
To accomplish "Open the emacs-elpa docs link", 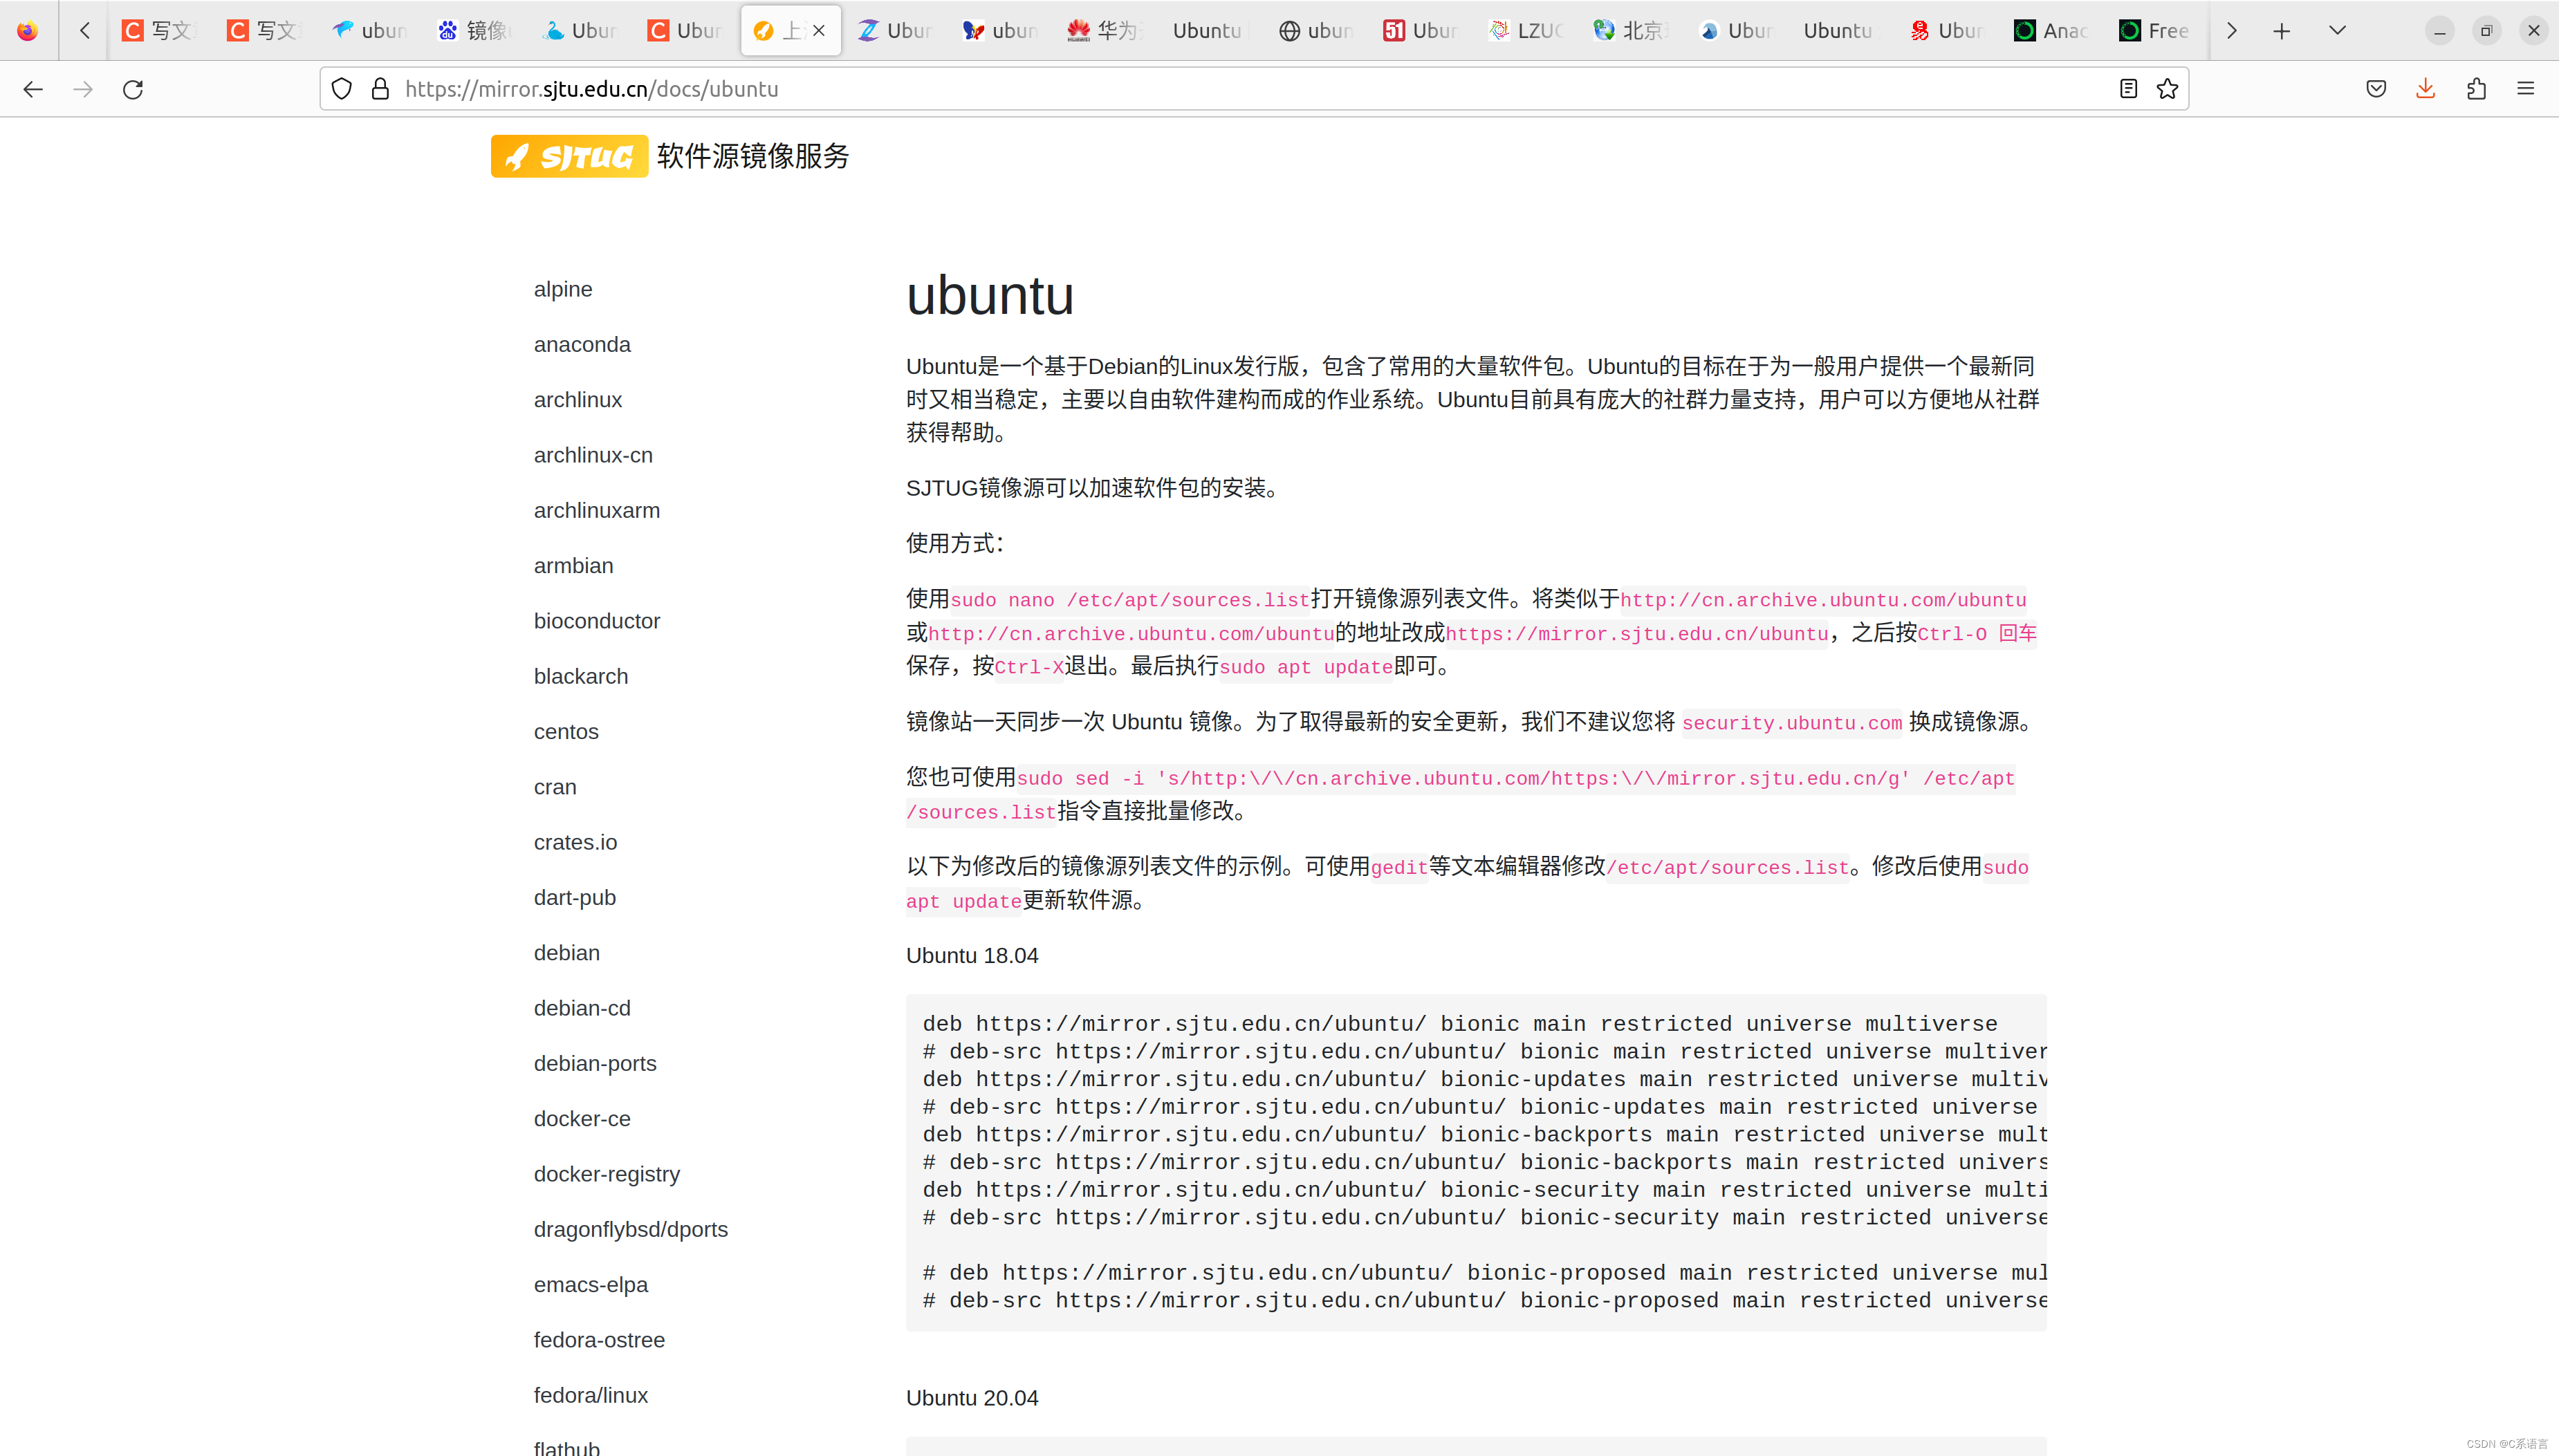I will pos(591,1285).
